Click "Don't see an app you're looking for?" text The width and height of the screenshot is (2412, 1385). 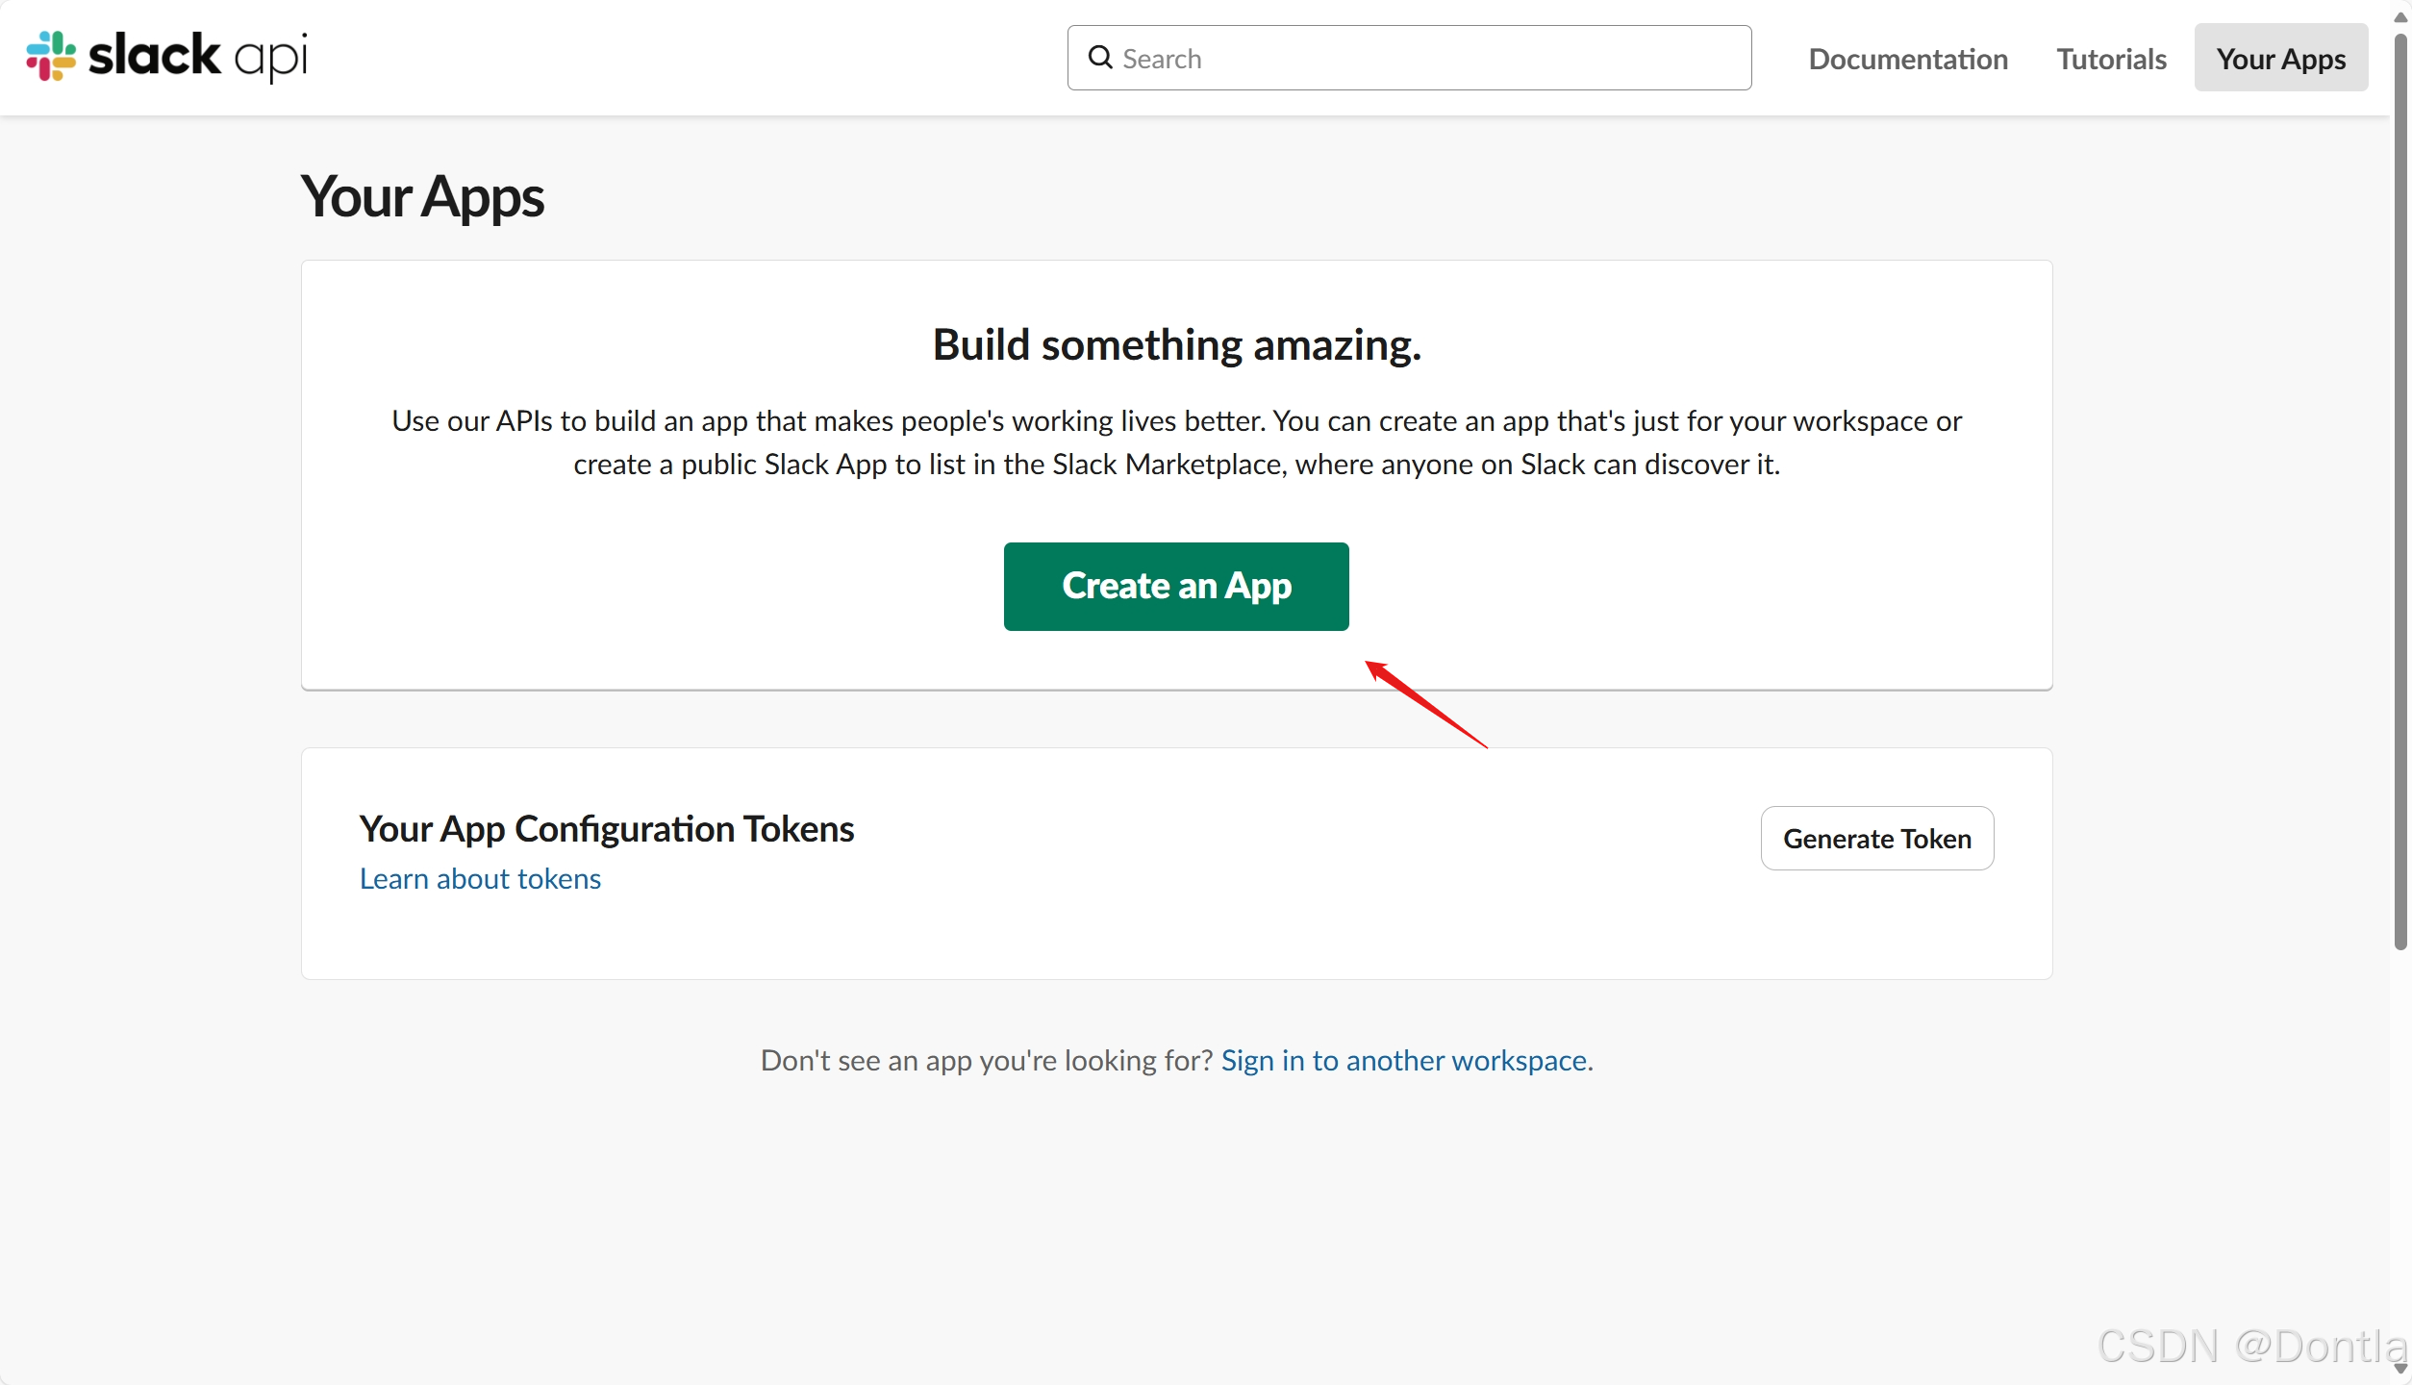[987, 1060]
